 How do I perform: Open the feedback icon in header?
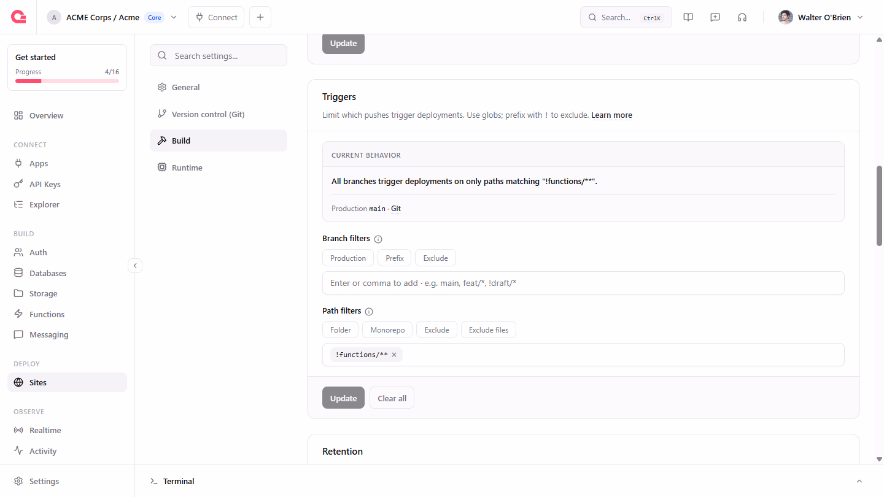point(715,17)
